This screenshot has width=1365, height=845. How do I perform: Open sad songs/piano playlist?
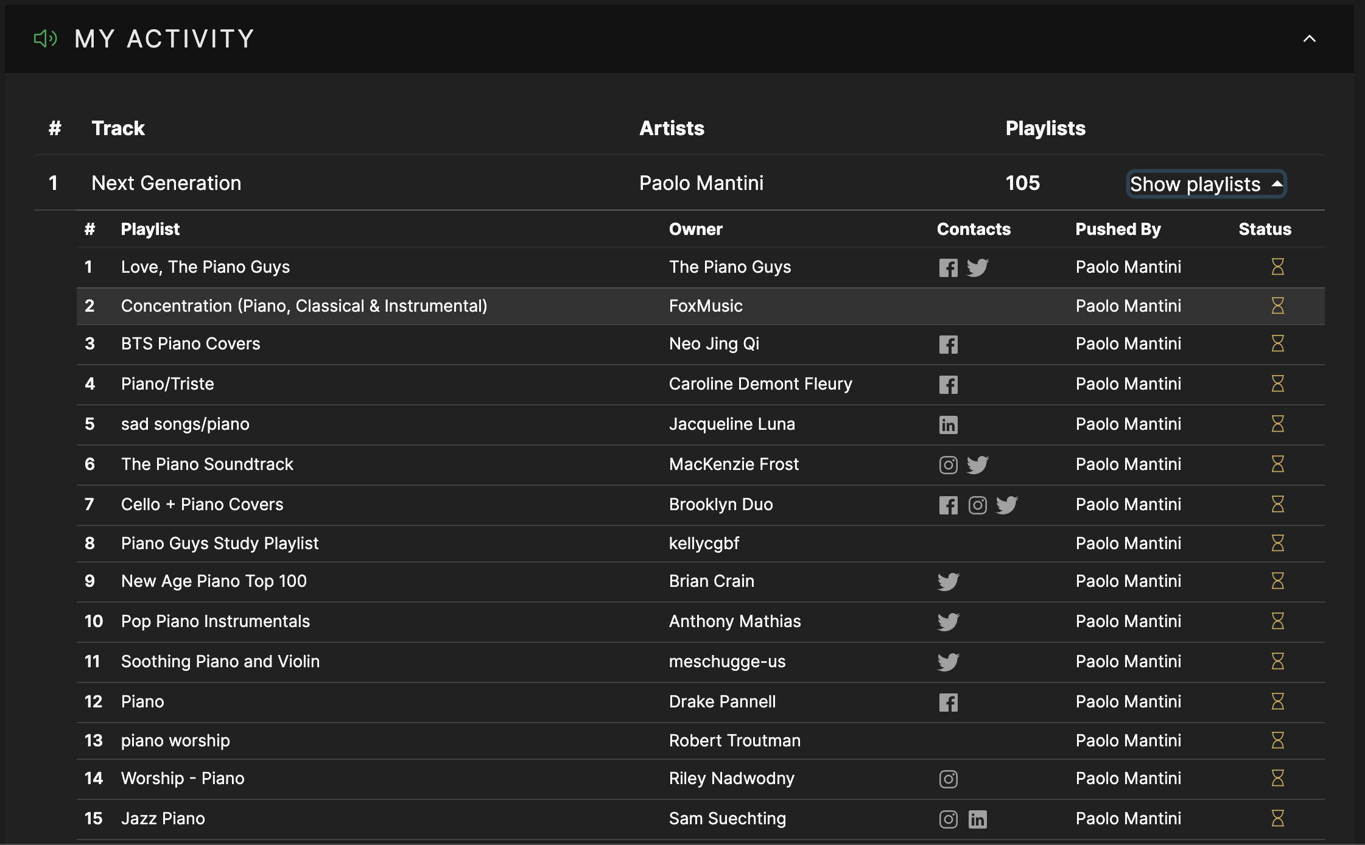pos(185,424)
